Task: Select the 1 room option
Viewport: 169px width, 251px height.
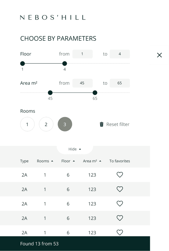Action: (x=27, y=124)
